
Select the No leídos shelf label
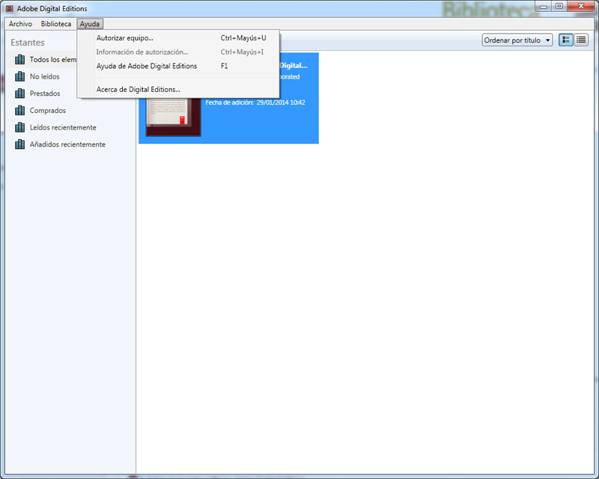click(45, 76)
